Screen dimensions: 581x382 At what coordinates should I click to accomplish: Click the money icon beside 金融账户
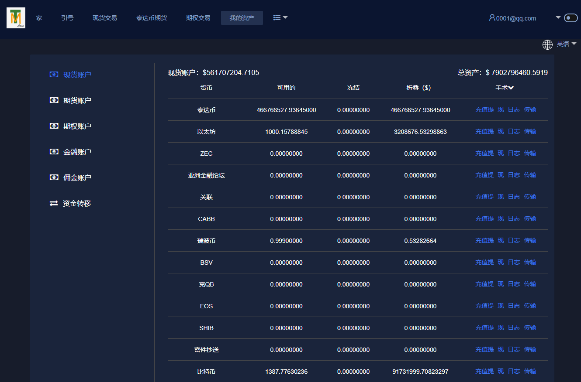point(54,152)
